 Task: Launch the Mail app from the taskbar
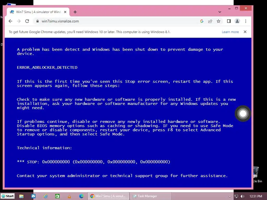(x=33, y=196)
